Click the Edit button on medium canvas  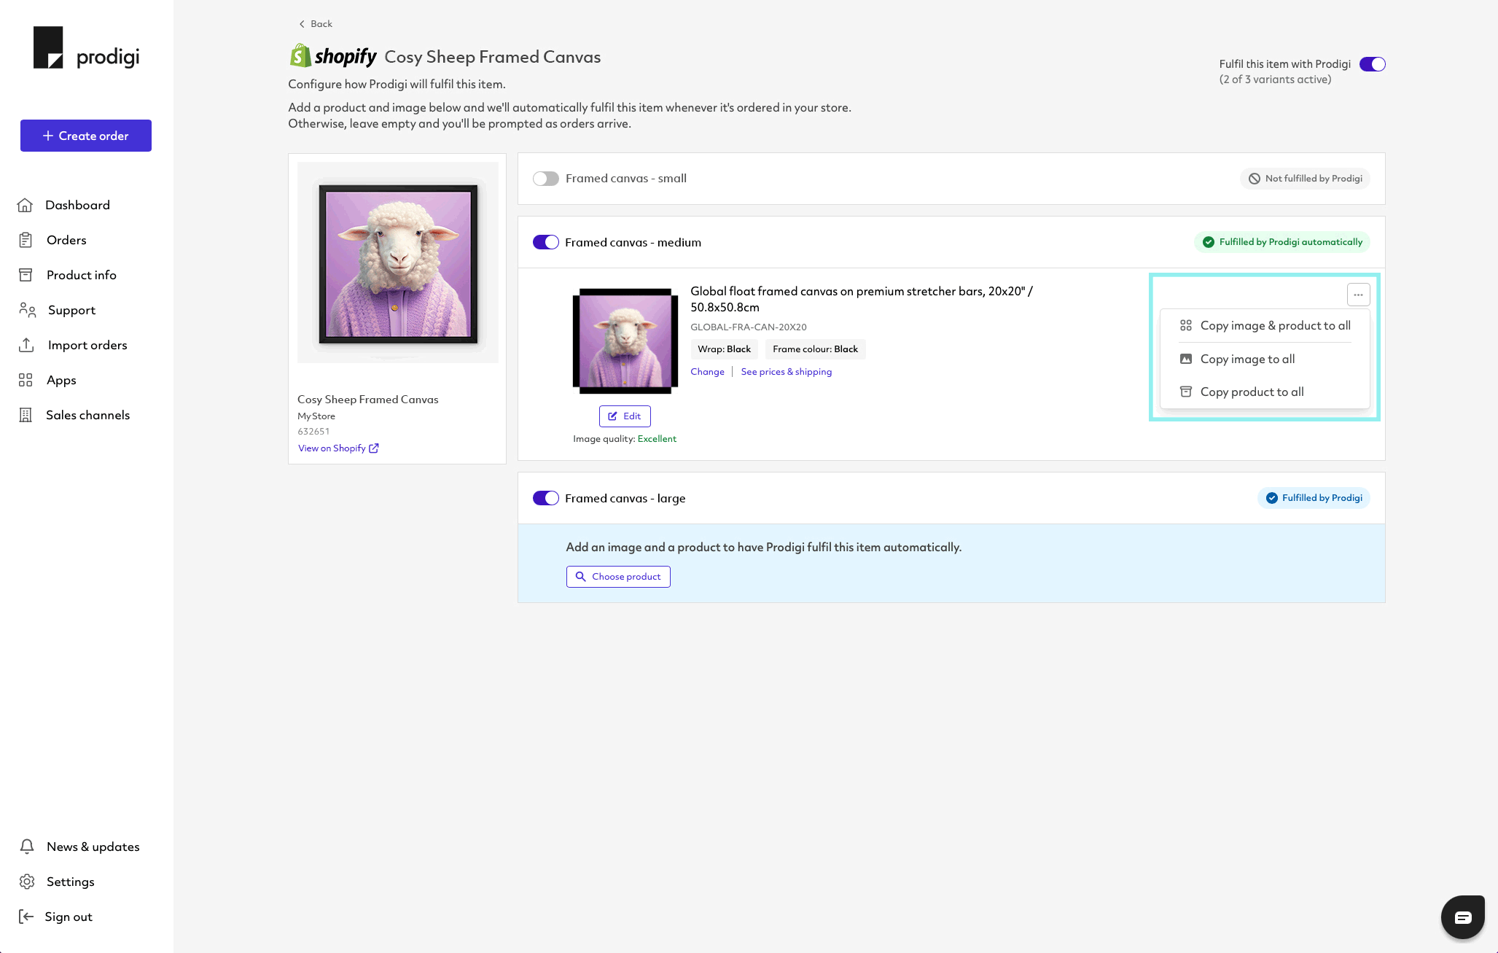625,416
